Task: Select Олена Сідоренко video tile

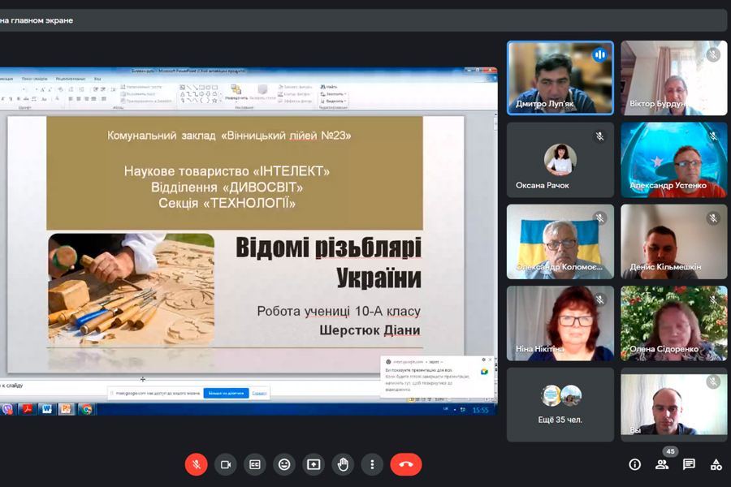Action: (673, 323)
